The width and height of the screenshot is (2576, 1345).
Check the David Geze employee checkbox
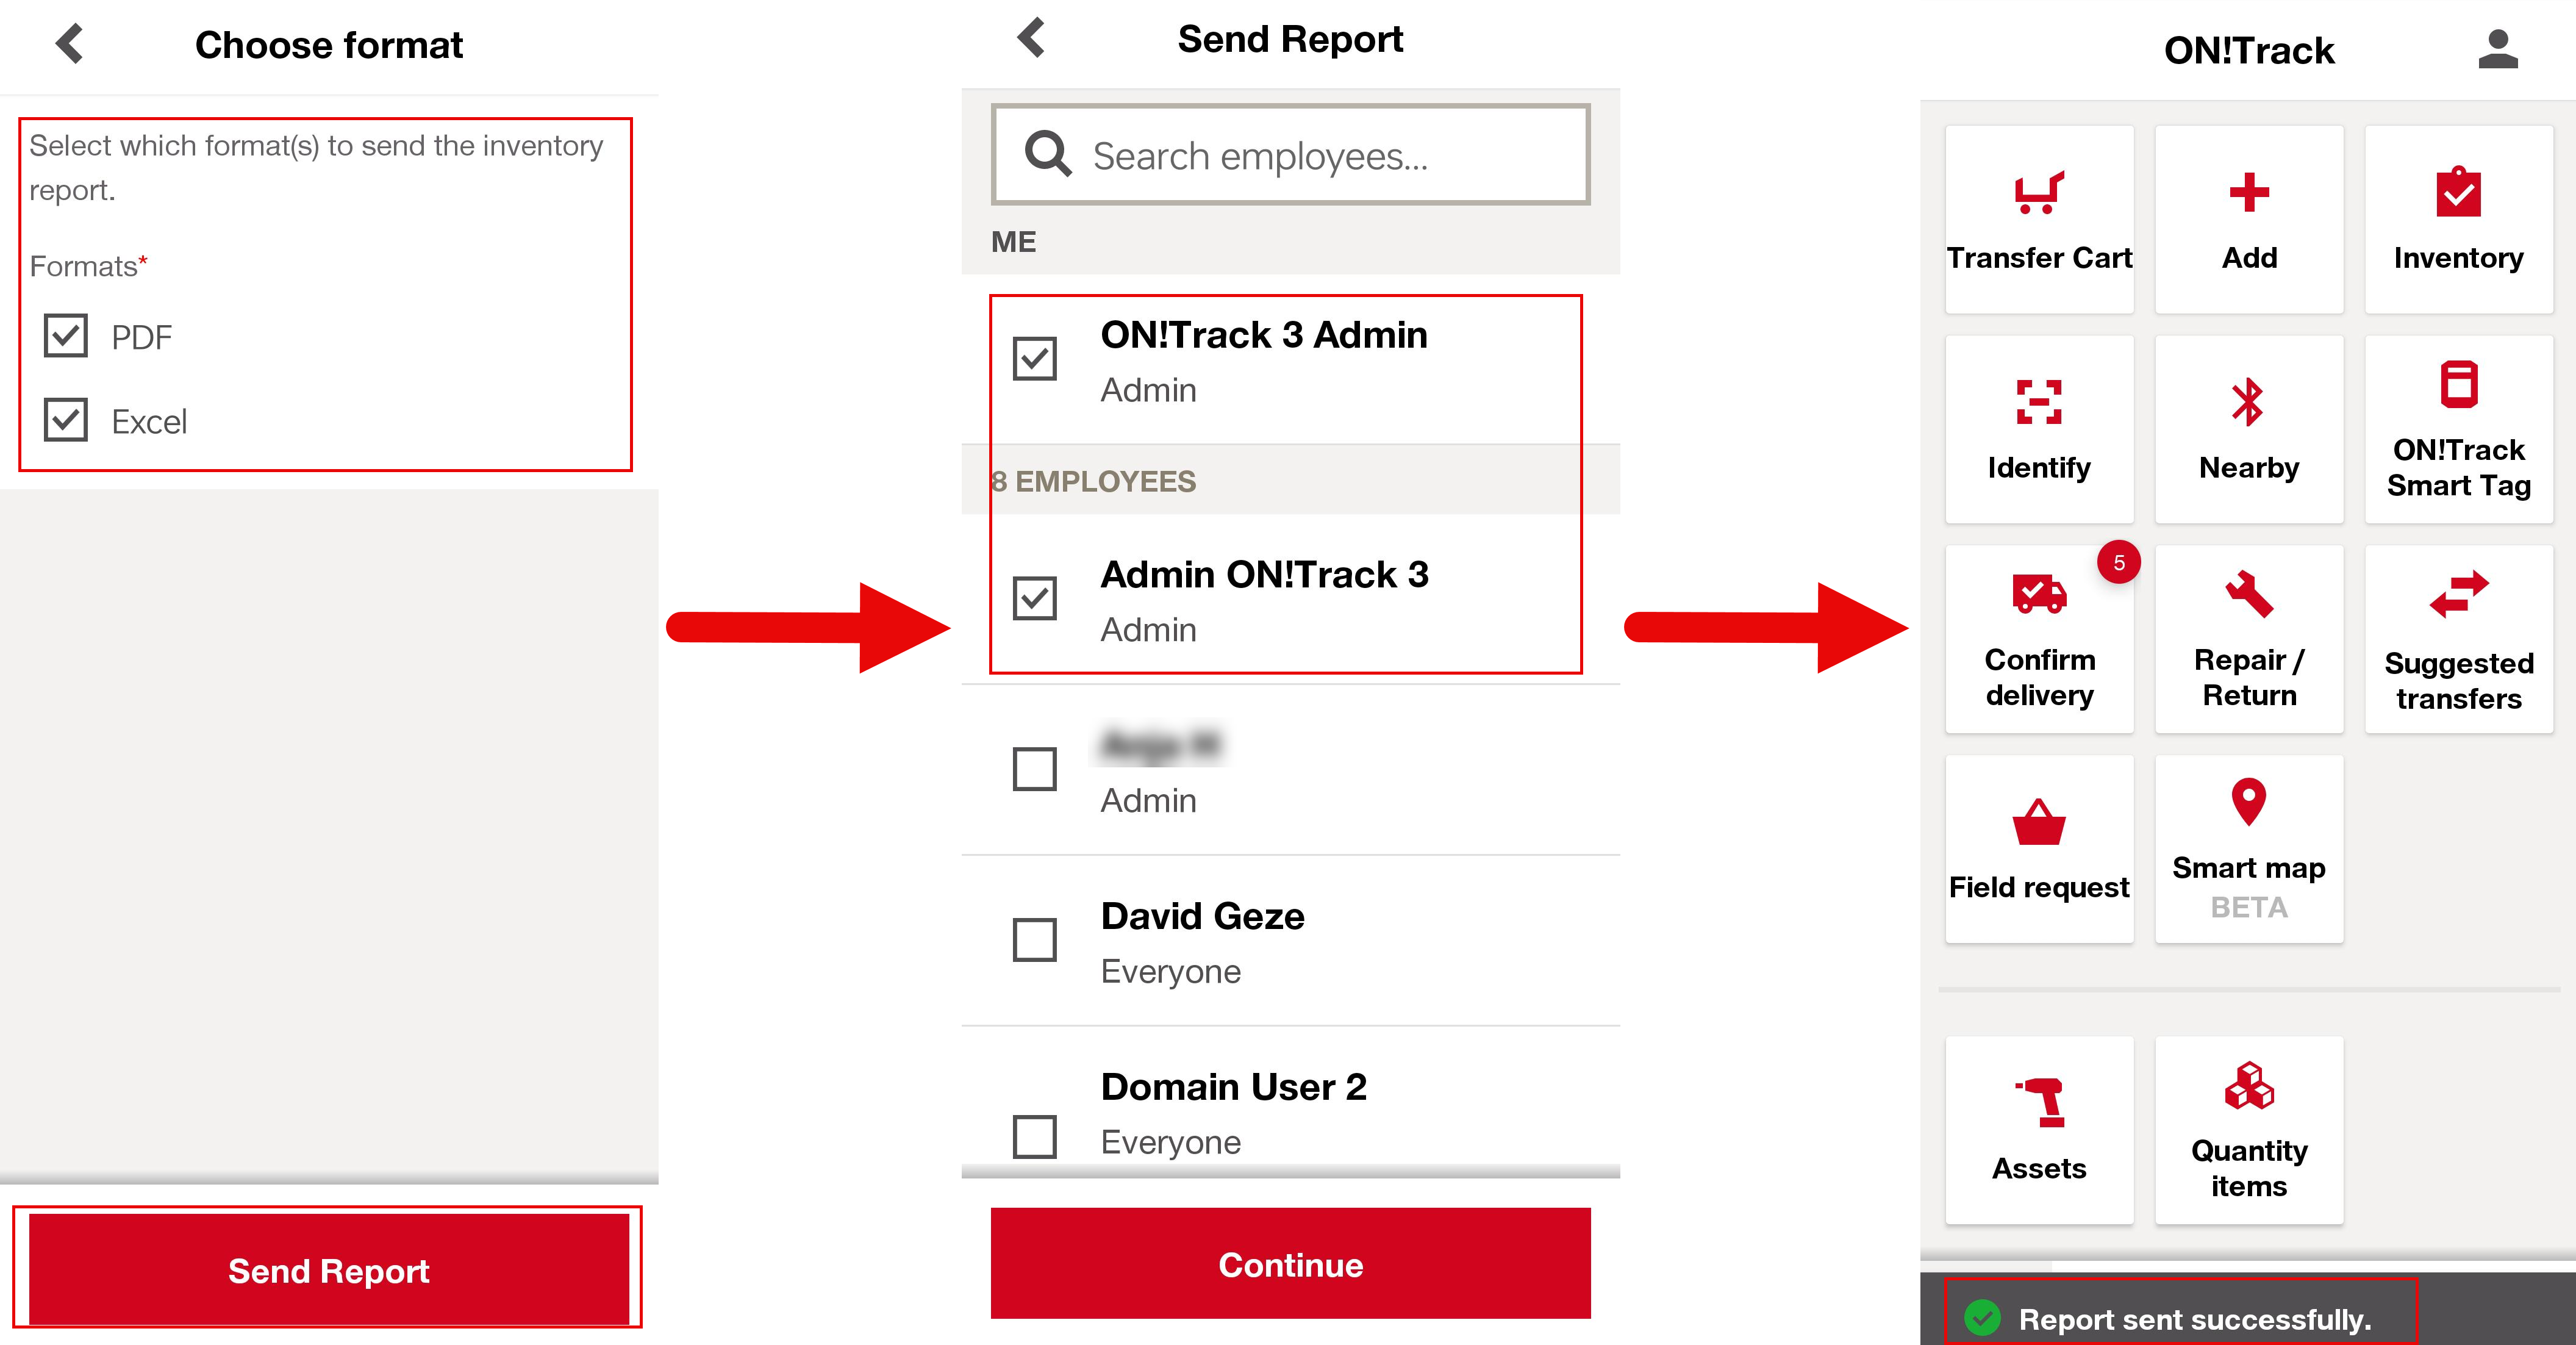tap(1034, 940)
